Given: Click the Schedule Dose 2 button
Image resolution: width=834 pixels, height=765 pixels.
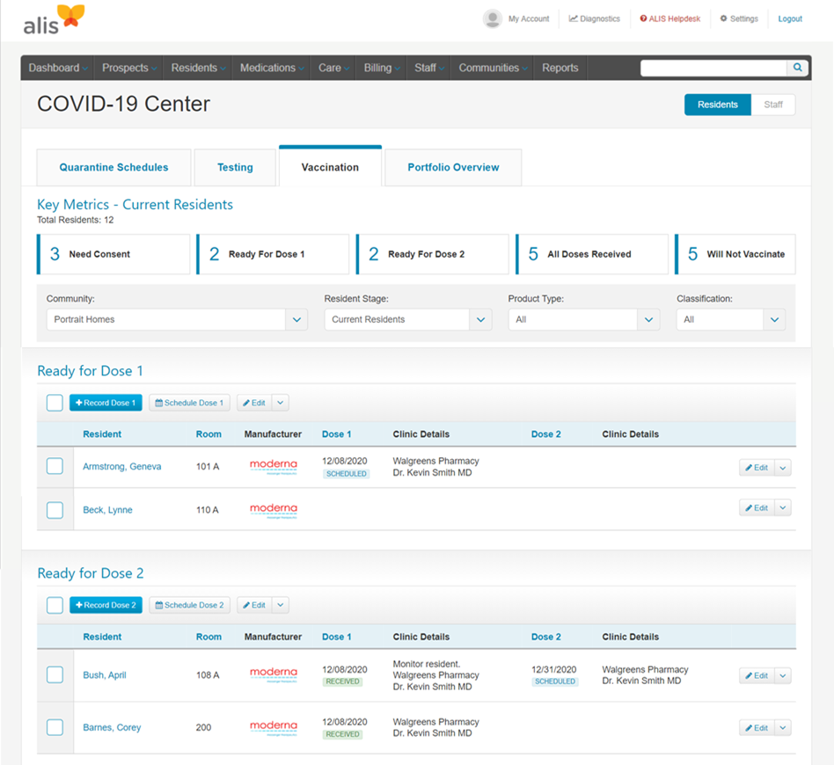Looking at the screenshot, I should pyautogui.click(x=189, y=605).
